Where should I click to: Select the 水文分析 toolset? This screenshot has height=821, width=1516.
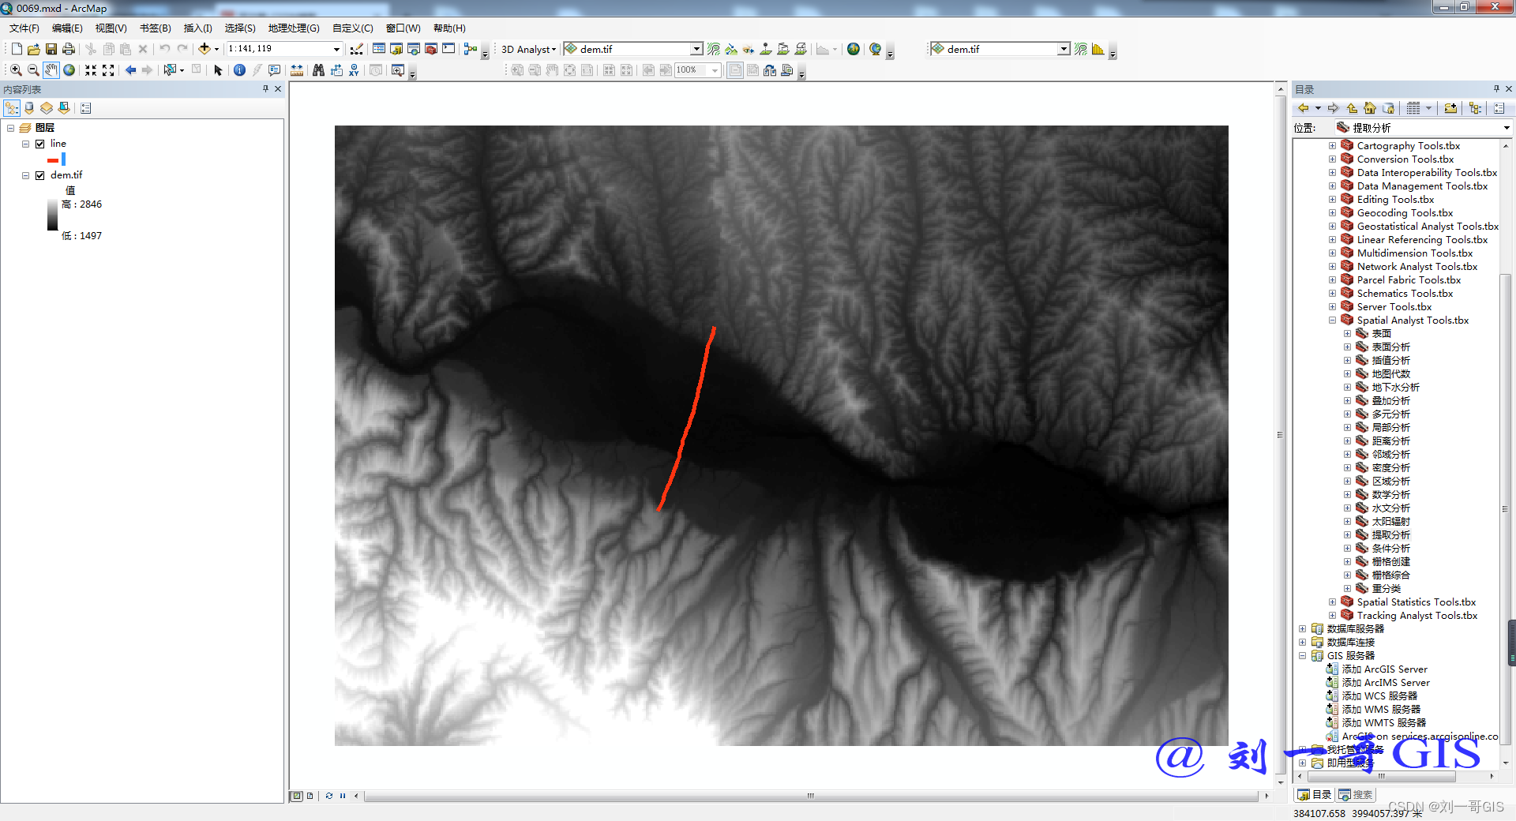click(1390, 508)
